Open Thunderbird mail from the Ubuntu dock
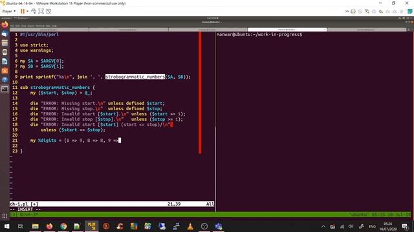Viewport: 414px width, 232px height. click(x=5, y=34)
